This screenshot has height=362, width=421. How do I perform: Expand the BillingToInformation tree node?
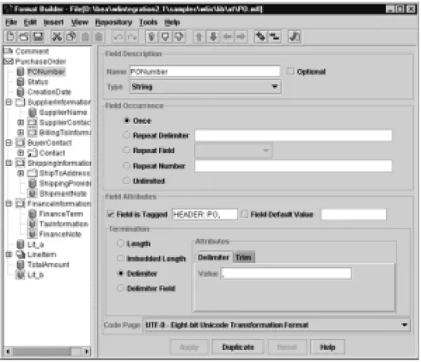coord(21,133)
